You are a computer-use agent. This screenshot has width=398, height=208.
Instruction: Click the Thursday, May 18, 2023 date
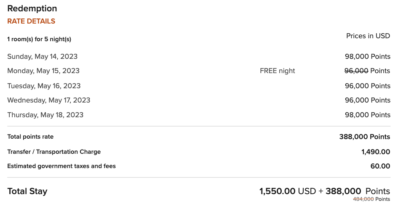point(45,115)
